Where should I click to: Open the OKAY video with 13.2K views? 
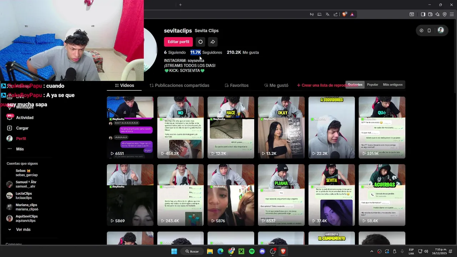click(281, 127)
